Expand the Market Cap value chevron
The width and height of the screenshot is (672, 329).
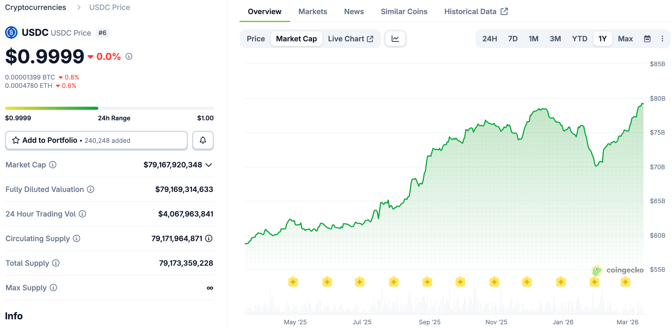pyautogui.click(x=209, y=165)
